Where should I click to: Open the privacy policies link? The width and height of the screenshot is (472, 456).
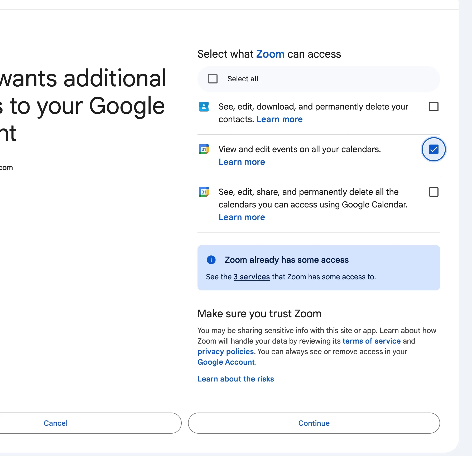click(225, 351)
